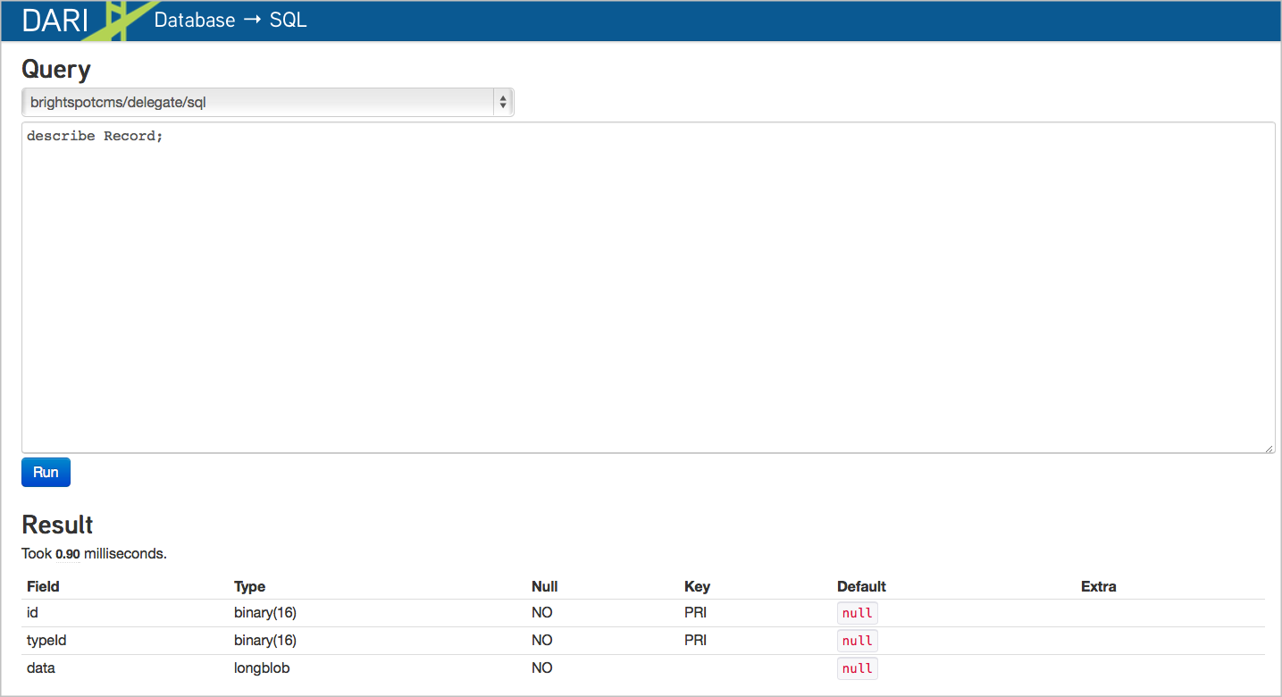Click null default badge in data row
The width and height of the screenshot is (1282, 697).
tap(858, 668)
